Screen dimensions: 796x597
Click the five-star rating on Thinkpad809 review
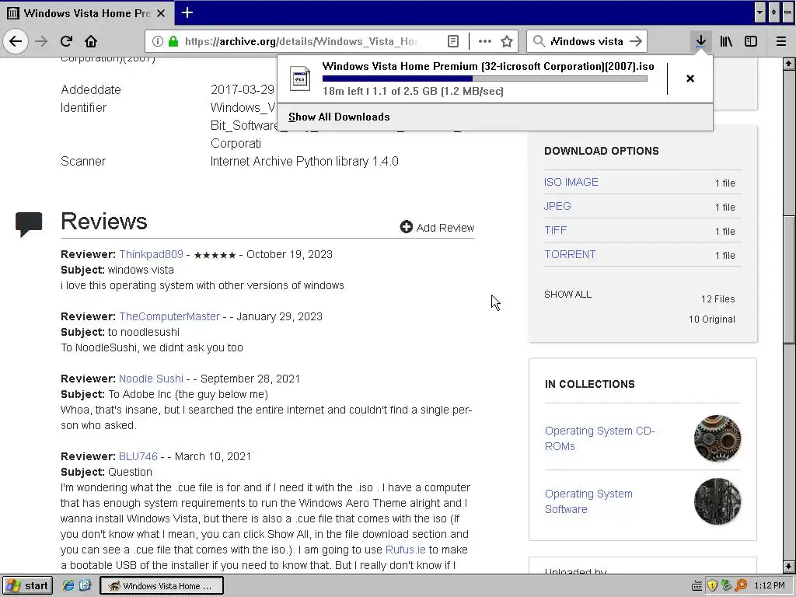pos(215,255)
